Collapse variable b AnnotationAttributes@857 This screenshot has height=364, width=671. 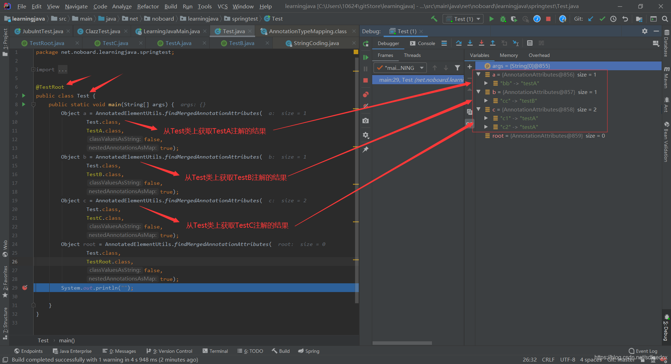point(478,92)
